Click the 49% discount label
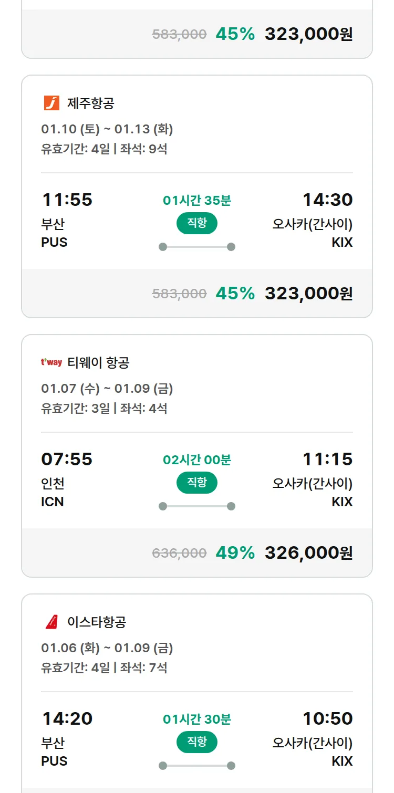This screenshot has height=793, width=394. (235, 553)
